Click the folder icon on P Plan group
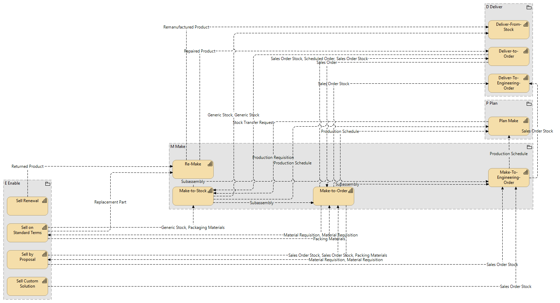560x303 pixels. coord(529,104)
